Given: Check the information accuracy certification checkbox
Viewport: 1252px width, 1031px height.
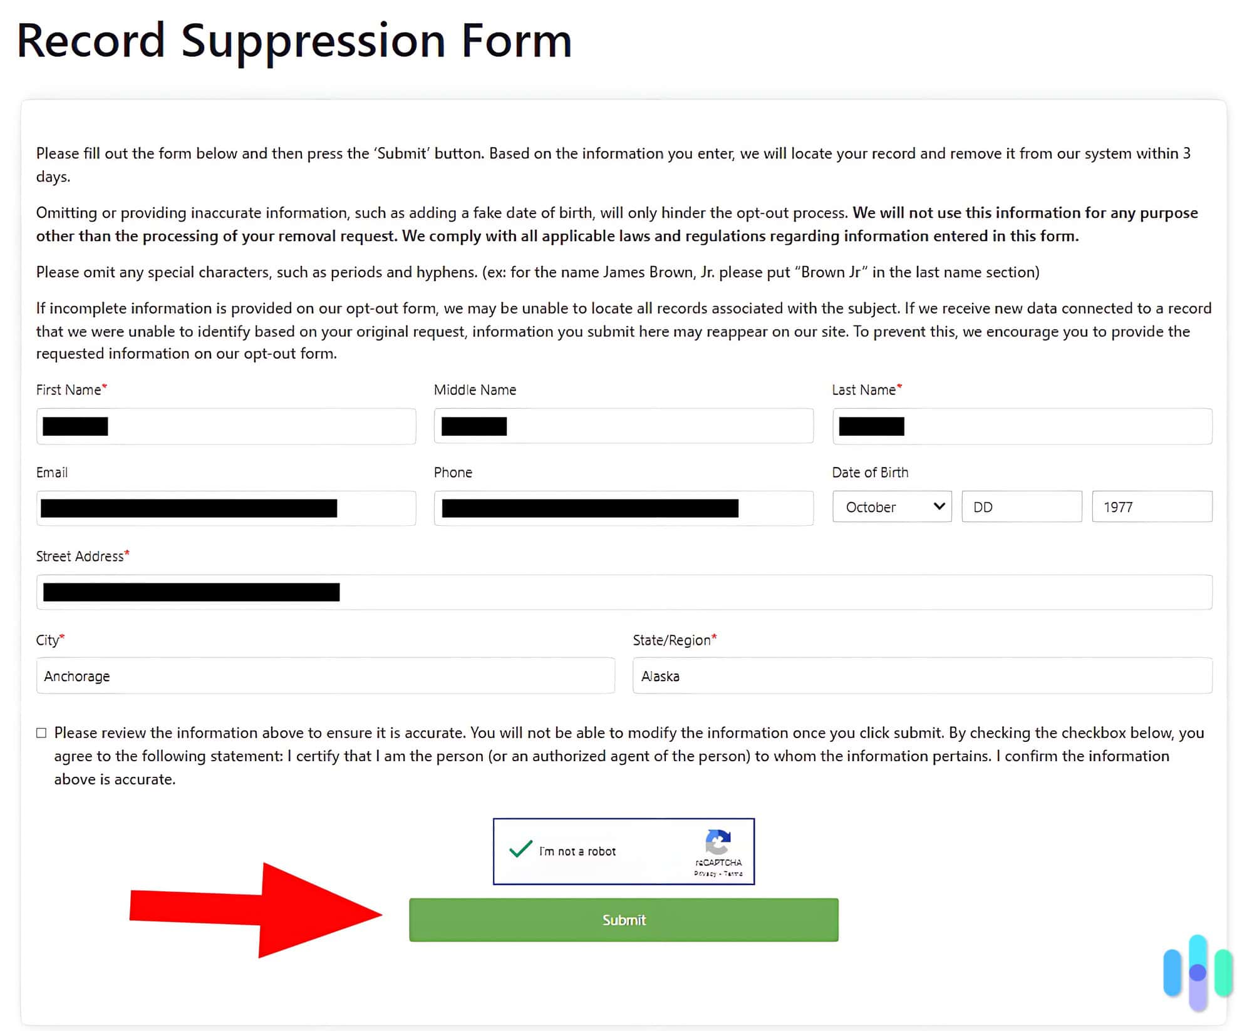Looking at the screenshot, I should pos(41,732).
